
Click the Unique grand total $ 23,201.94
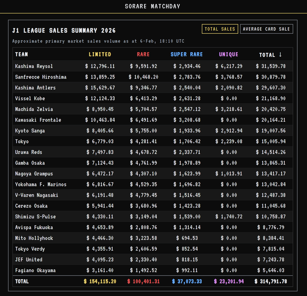tap(229, 281)
